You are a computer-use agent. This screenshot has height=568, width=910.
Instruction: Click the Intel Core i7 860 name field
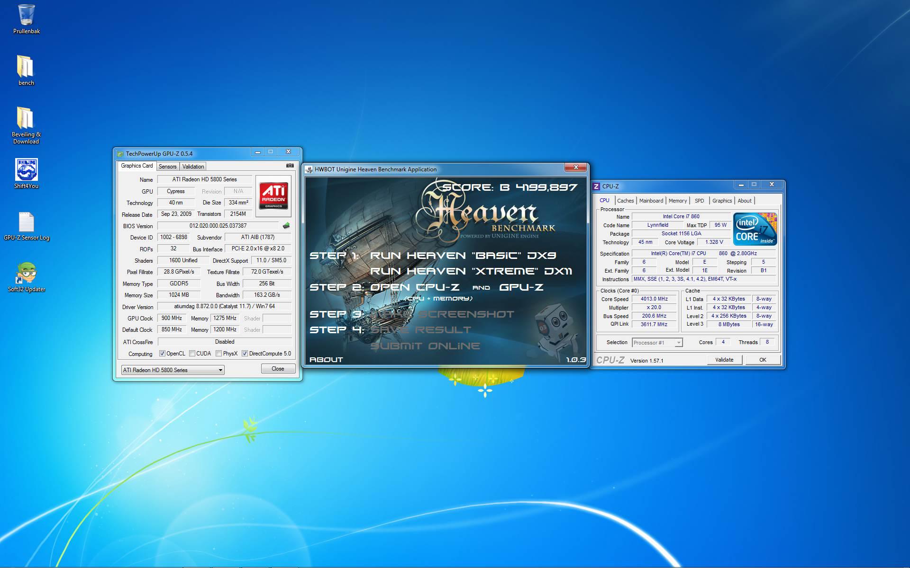point(681,216)
